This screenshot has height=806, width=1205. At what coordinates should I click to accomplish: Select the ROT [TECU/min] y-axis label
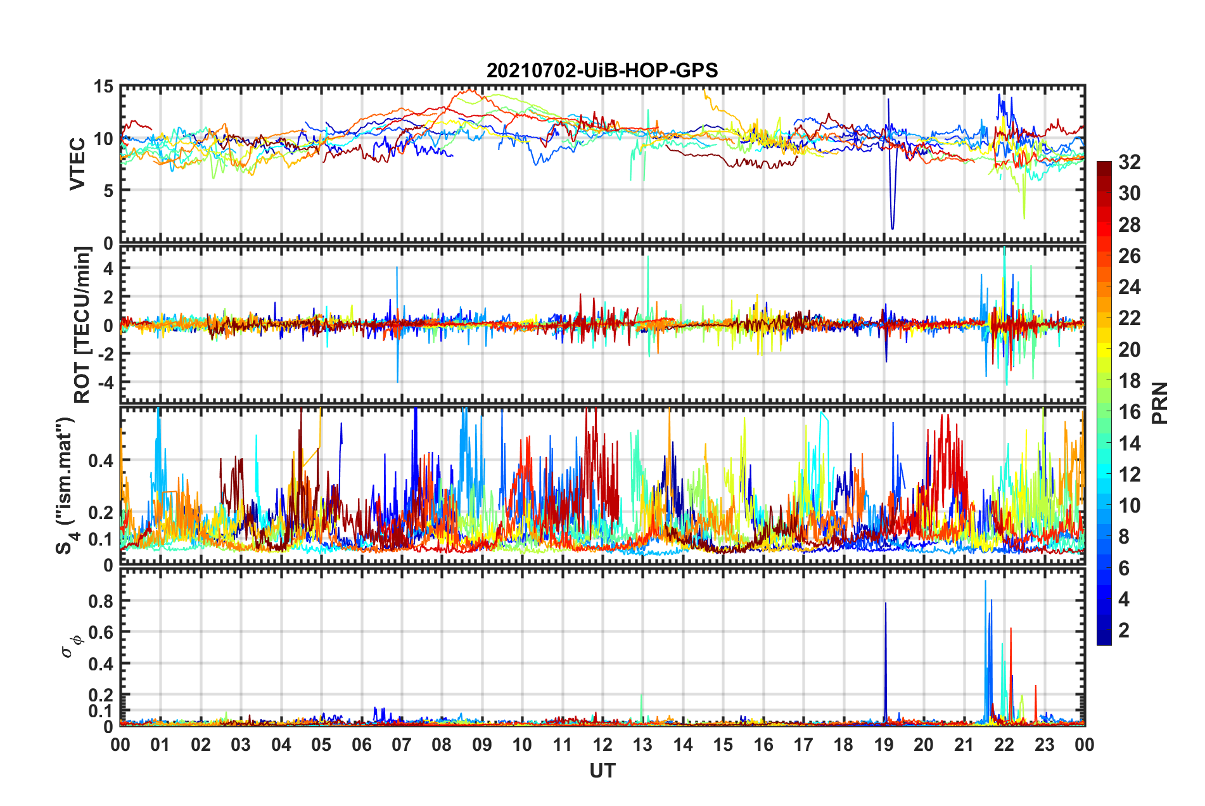coord(82,325)
